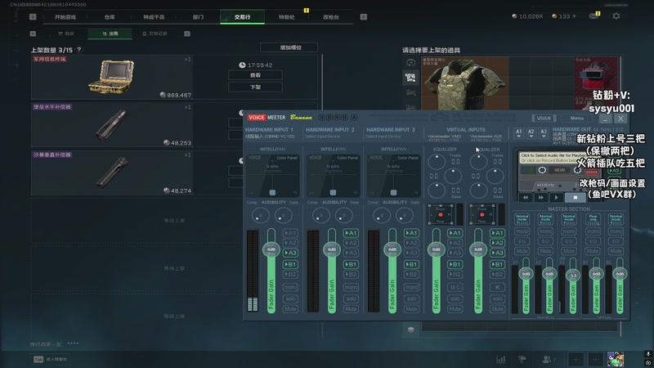654x368 pixels.
Task: Open the Voicemeeter VBAN button
Action: 544,118
